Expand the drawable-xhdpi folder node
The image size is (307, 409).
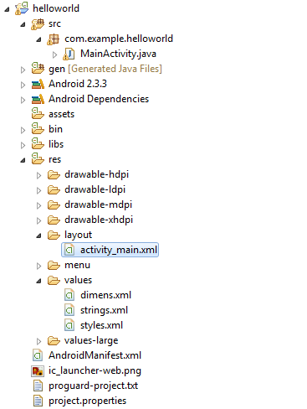tap(39, 220)
